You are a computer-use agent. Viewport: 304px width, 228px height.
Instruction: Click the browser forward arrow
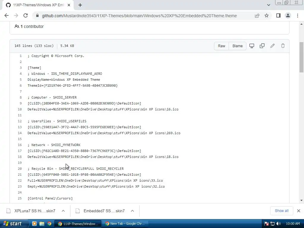16,15
